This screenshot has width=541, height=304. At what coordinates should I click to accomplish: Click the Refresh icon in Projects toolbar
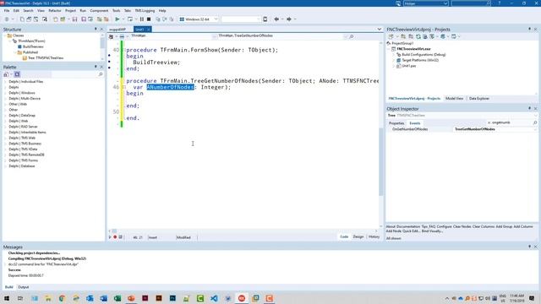click(418, 36)
